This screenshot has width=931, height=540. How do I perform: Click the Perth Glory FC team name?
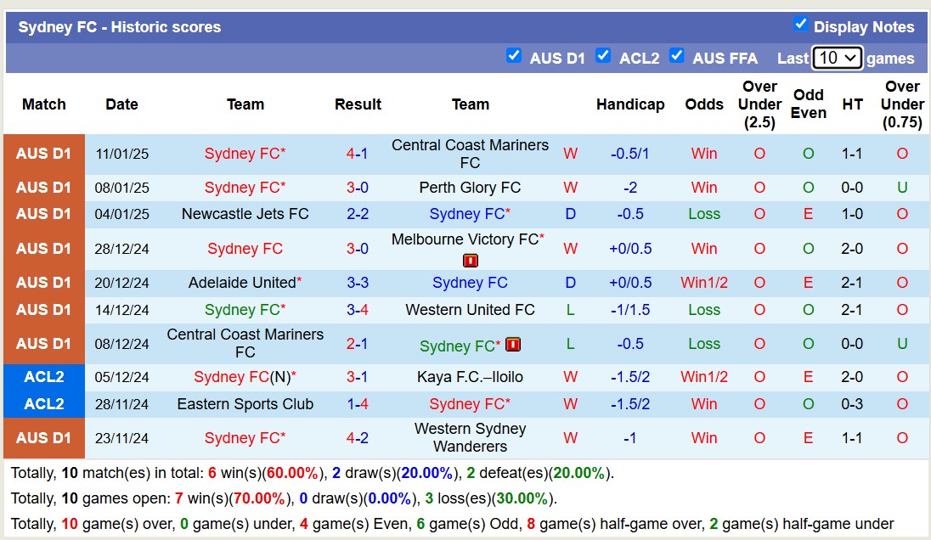point(470,188)
